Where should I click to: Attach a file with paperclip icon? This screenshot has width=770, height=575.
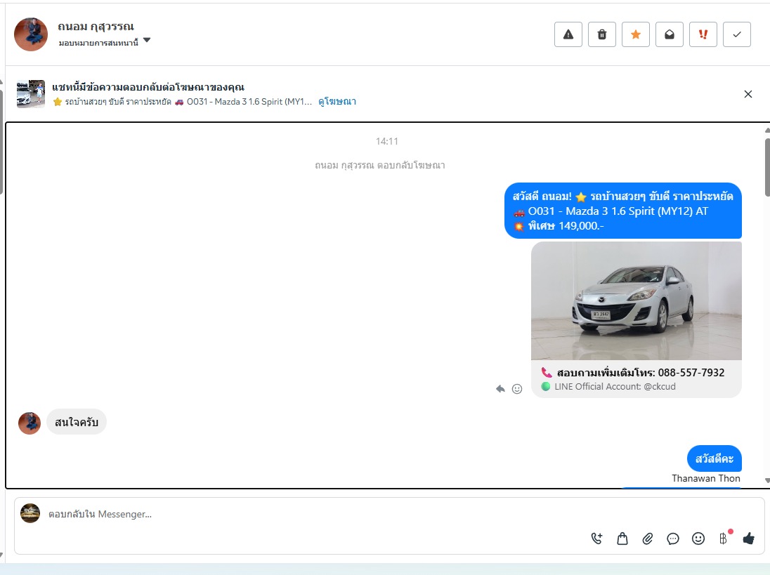click(x=648, y=538)
